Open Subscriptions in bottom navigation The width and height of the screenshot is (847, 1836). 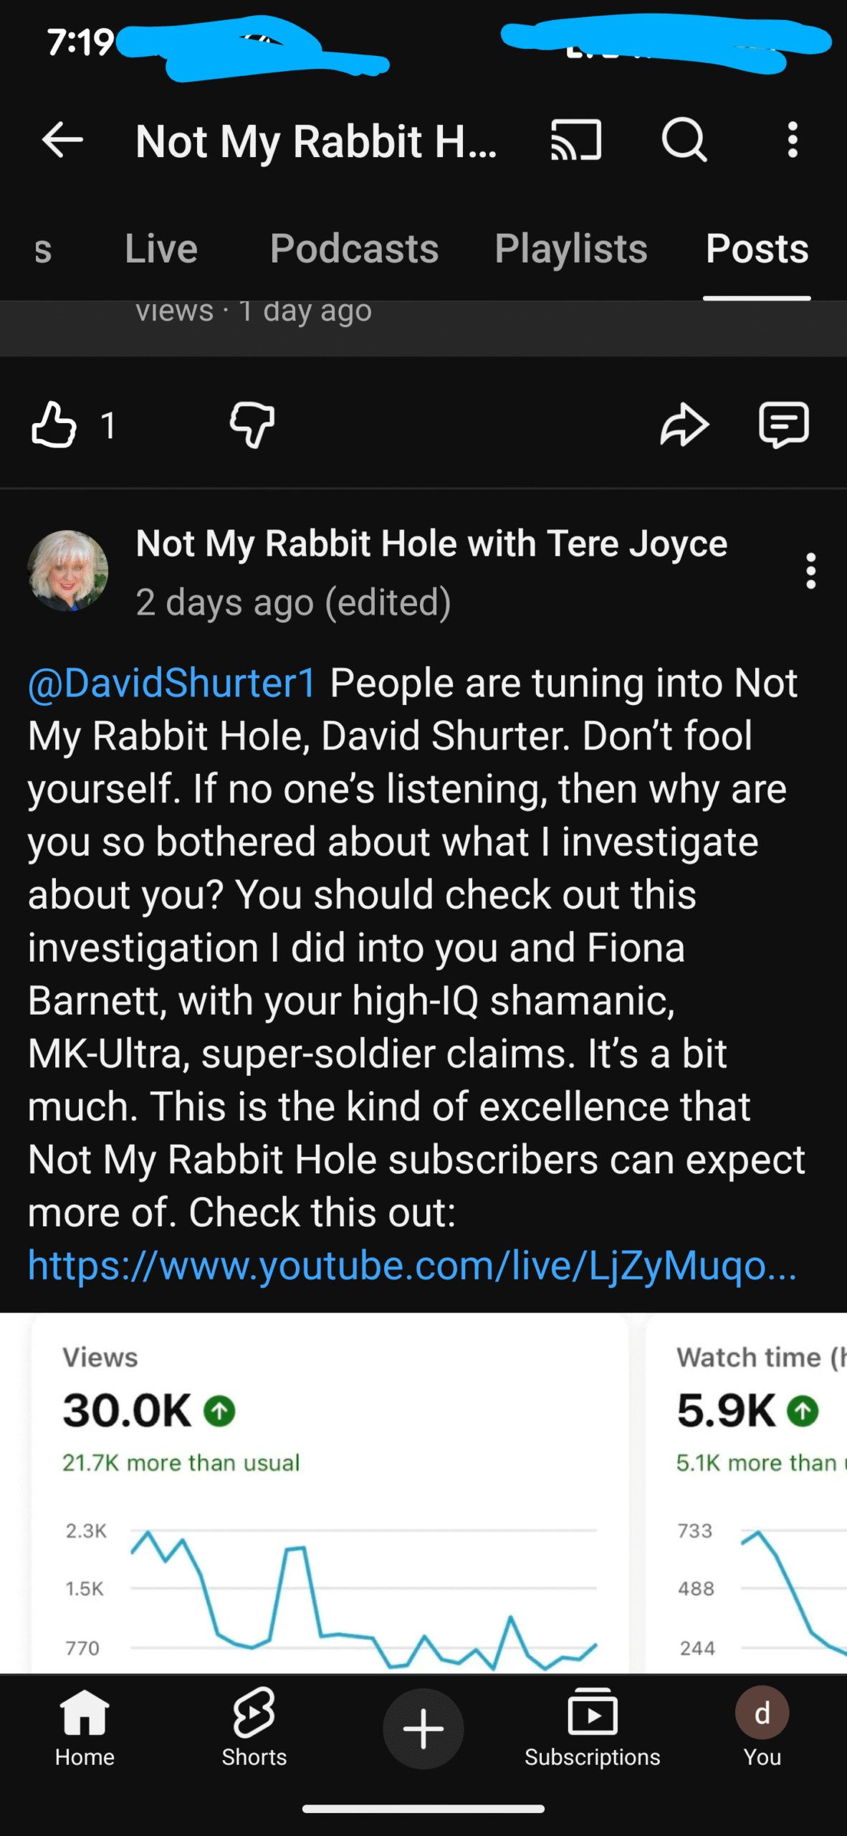click(x=593, y=1728)
